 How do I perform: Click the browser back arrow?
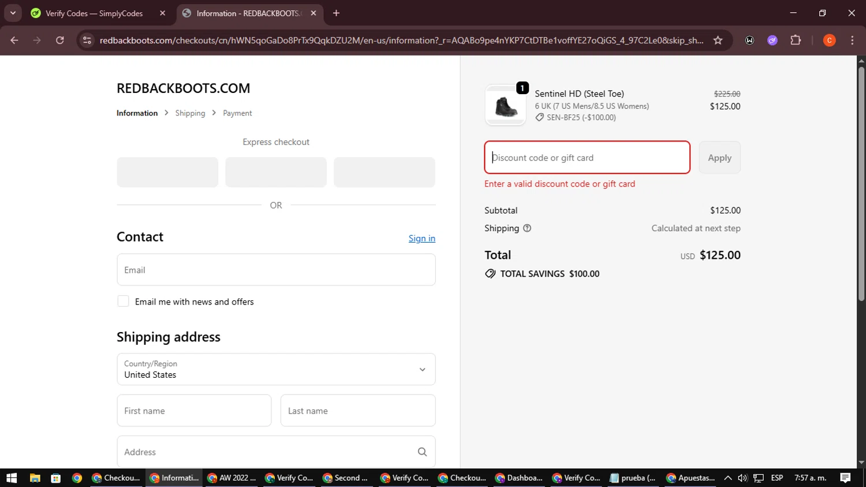tap(14, 40)
